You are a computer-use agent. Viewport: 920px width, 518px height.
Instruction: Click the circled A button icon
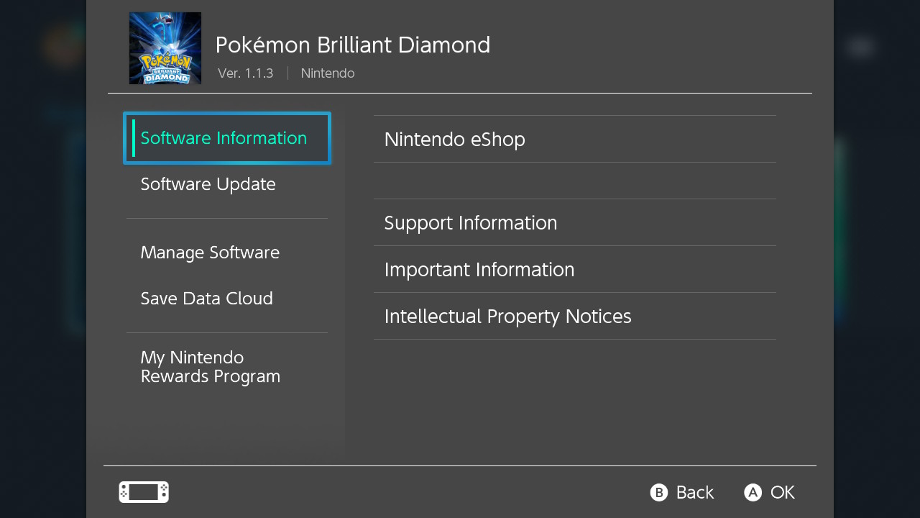(x=753, y=492)
